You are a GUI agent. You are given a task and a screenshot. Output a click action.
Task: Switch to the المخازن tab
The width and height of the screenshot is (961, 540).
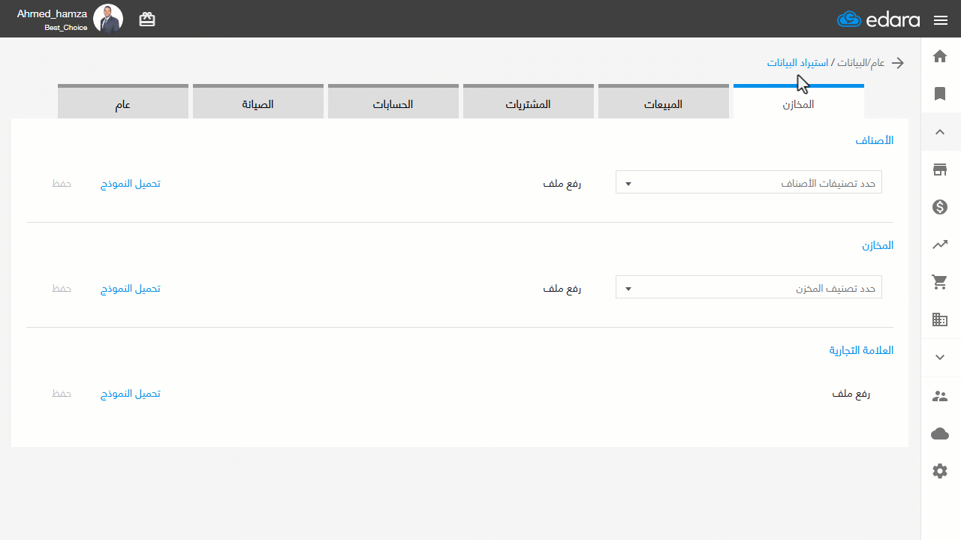pyautogui.click(x=798, y=102)
